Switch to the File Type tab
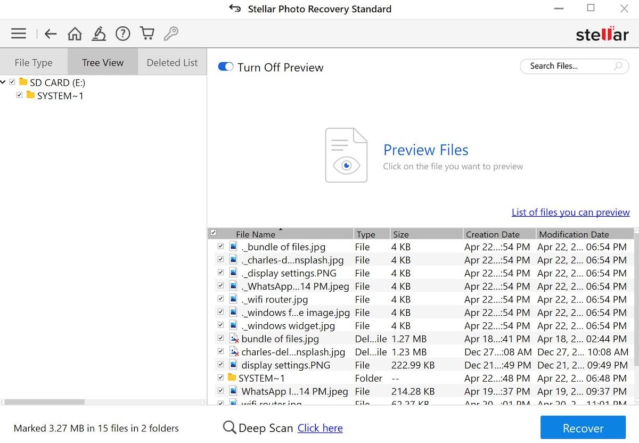 tap(34, 62)
